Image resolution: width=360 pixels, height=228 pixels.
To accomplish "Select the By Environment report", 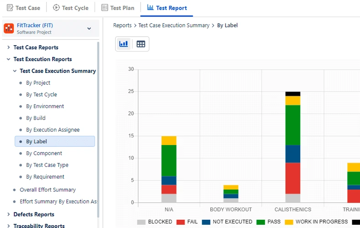I will tap(45, 106).
